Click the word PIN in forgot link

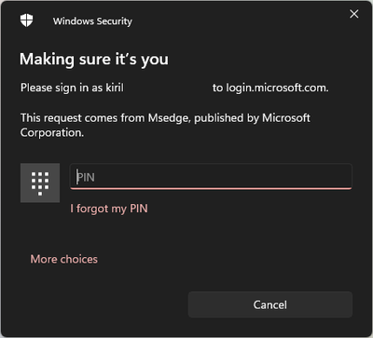tap(139, 209)
